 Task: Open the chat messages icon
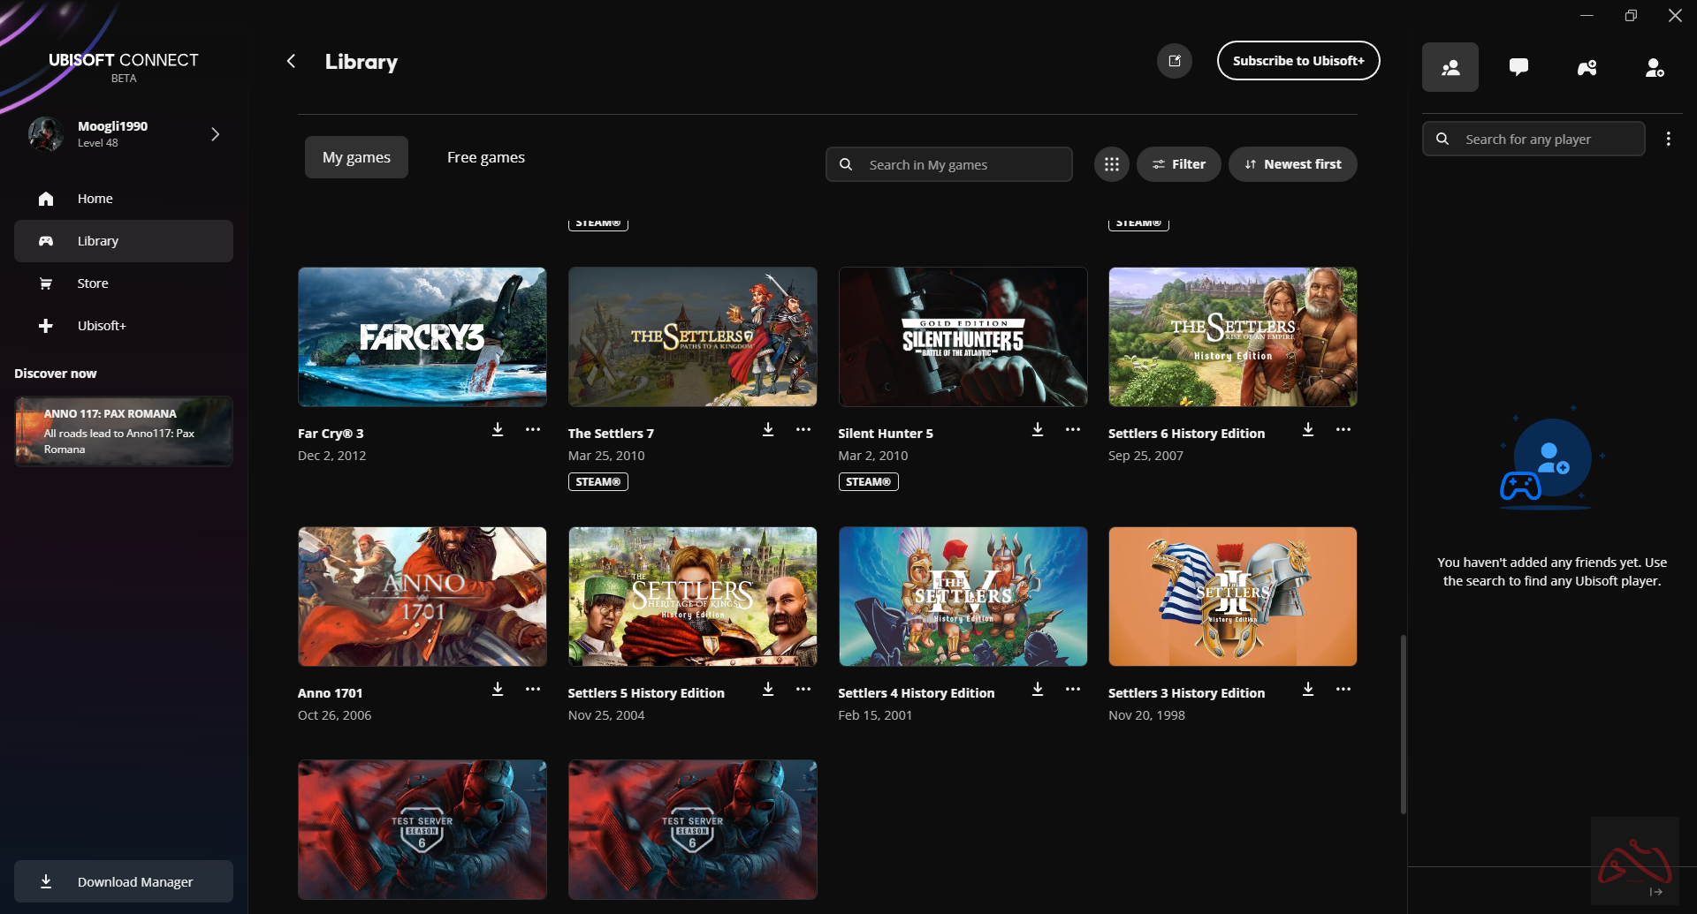pyautogui.click(x=1518, y=67)
